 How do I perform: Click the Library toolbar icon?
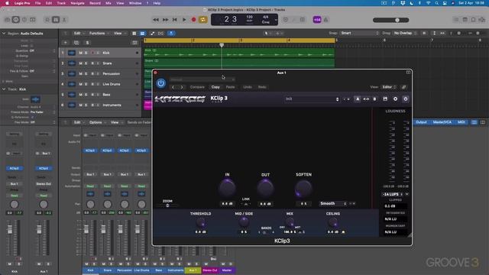tap(7, 20)
